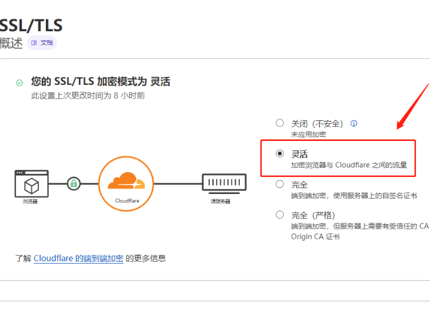
Task: Click the info icon next to 关闭（不安全）
Action: coord(354,124)
